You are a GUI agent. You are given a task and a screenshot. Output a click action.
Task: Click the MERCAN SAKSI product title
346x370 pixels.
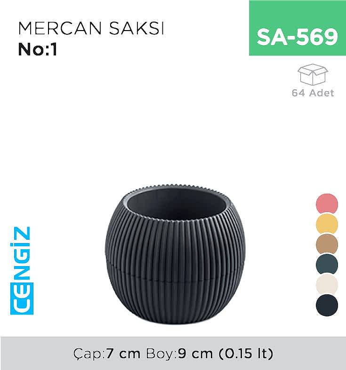coord(91,28)
